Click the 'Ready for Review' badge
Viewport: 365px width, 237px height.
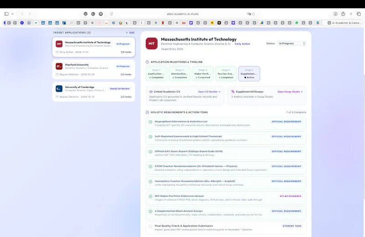pyautogui.click(x=120, y=88)
